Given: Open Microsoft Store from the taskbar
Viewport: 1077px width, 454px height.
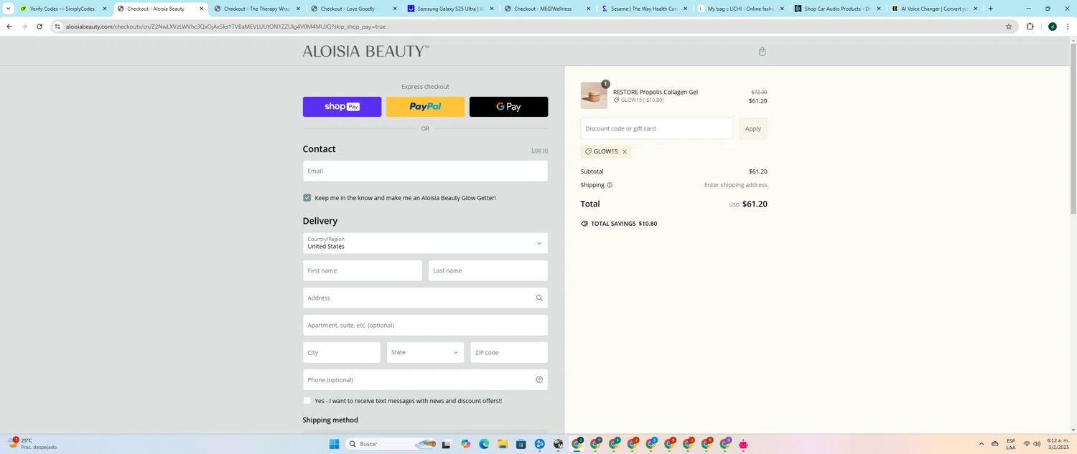Looking at the screenshot, I should (x=521, y=445).
